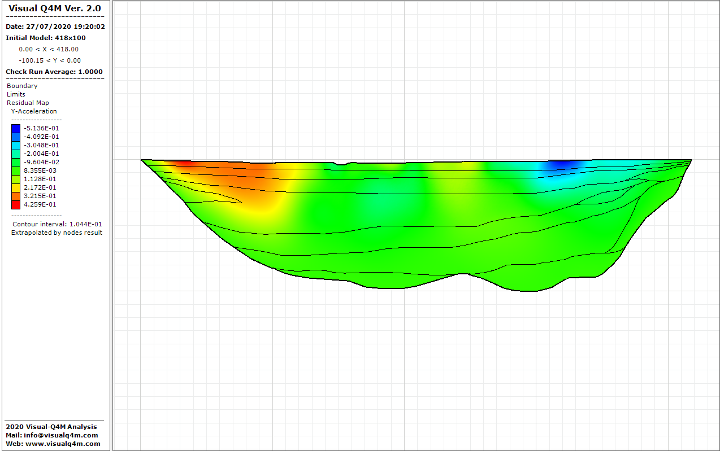Click the yellow 2.172E-01 legend swatch
The image size is (720, 451).
click(15, 187)
